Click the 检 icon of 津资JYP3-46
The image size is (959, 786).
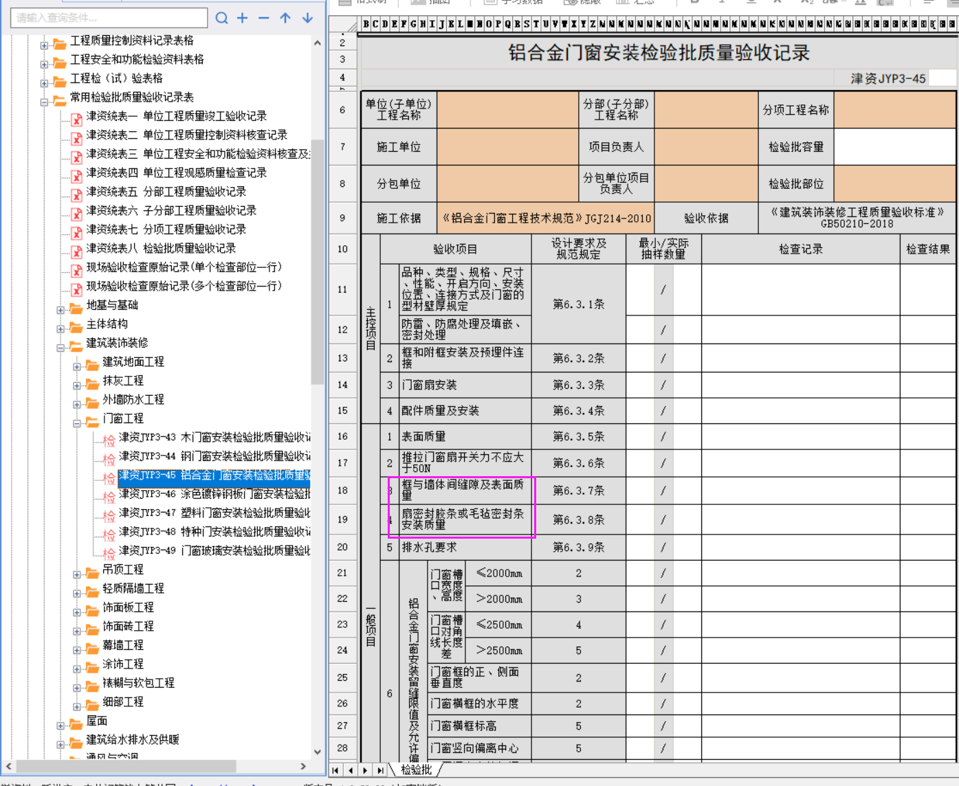pos(109,497)
